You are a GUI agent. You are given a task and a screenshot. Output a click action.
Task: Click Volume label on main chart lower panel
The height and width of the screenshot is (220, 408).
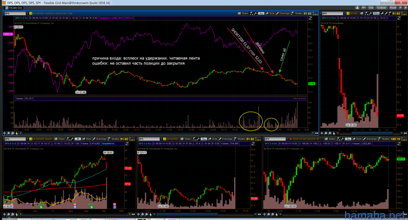19,99
